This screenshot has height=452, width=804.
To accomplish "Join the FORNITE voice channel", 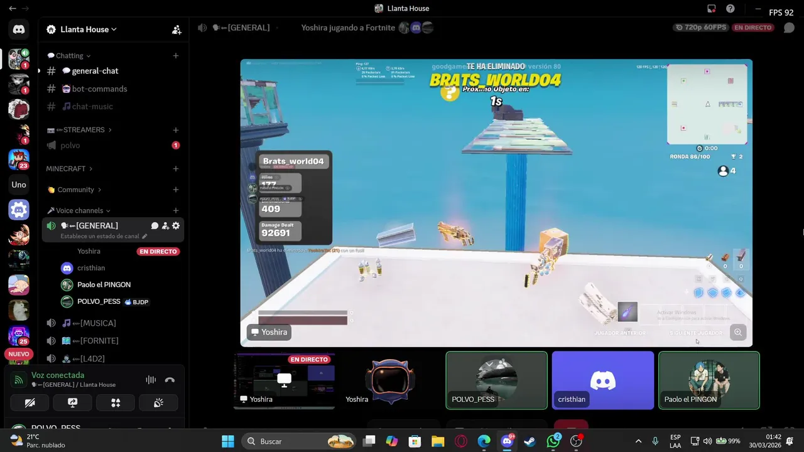I will [113, 341].
